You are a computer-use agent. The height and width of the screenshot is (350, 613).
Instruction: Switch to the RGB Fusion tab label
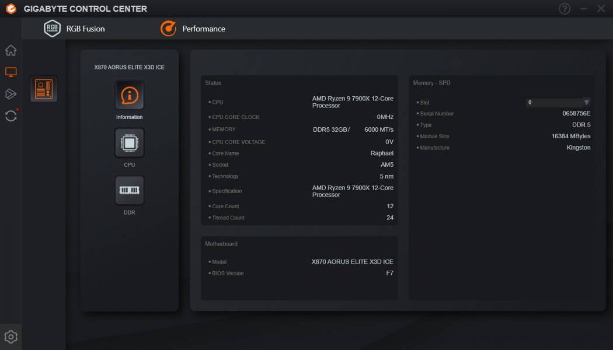click(86, 29)
